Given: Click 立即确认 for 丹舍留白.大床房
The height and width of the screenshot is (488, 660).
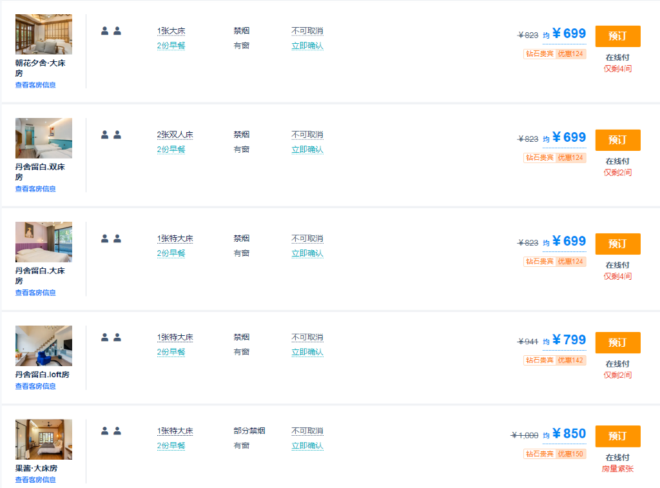Looking at the screenshot, I should 307,253.
